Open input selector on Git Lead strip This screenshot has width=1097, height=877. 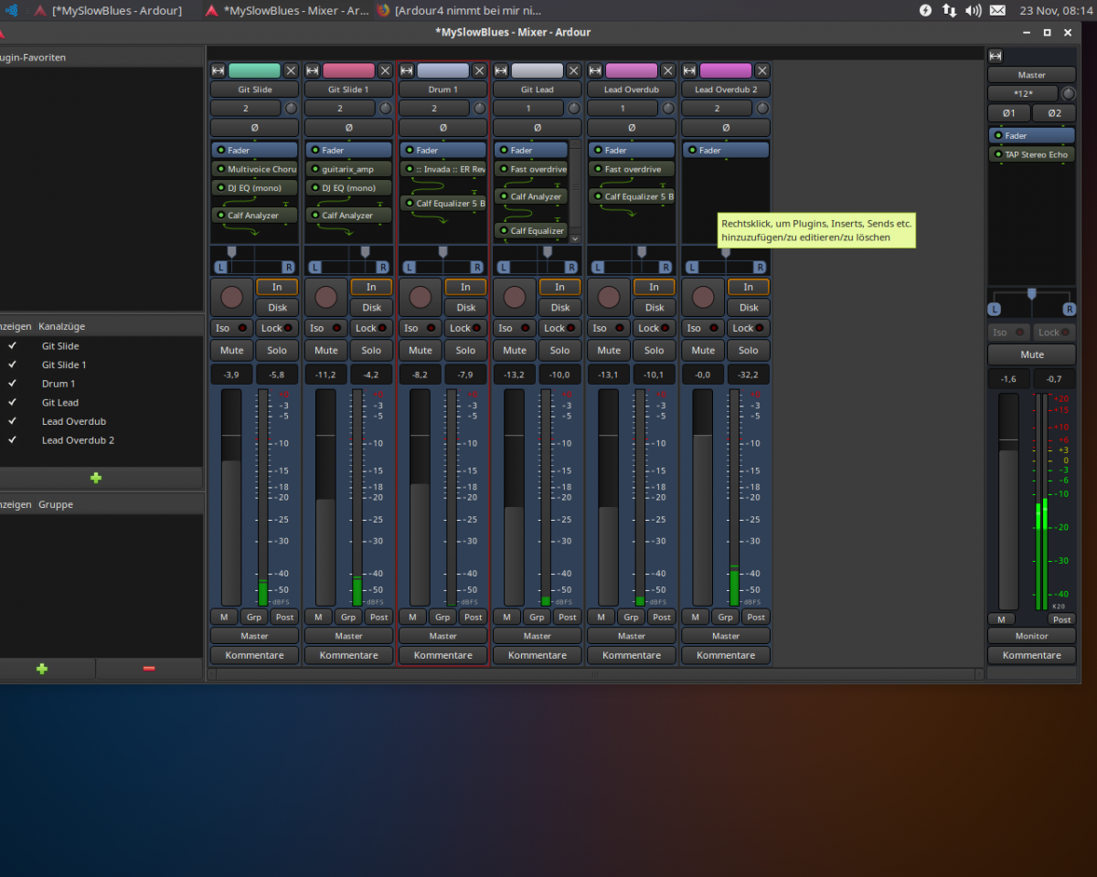tap(527, 108)
